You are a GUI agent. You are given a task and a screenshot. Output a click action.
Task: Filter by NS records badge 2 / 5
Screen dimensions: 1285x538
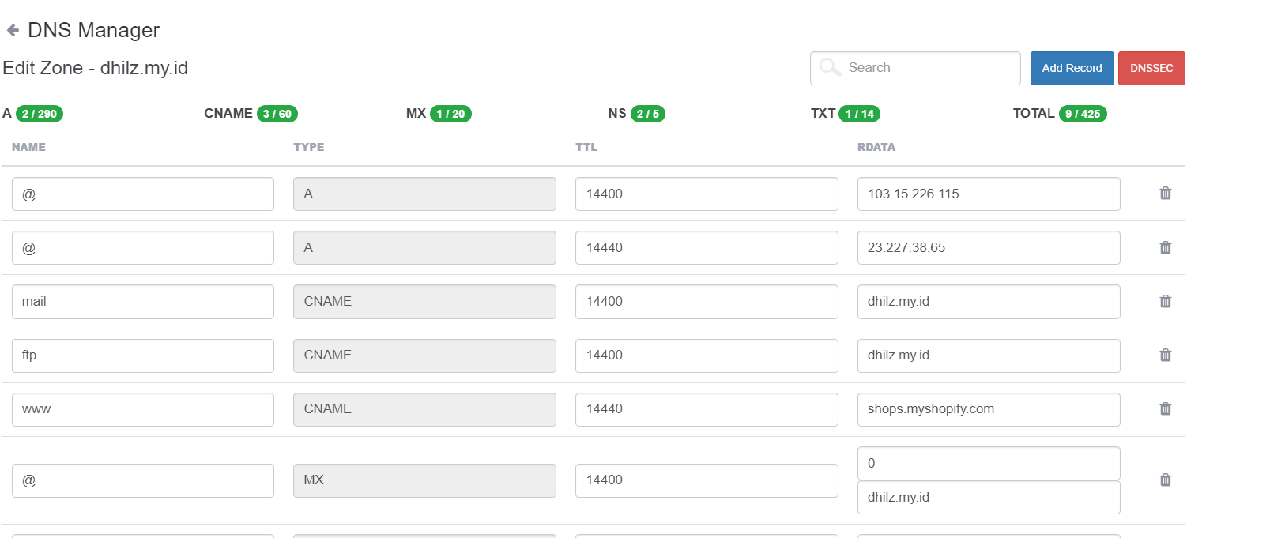coord(648,114)
